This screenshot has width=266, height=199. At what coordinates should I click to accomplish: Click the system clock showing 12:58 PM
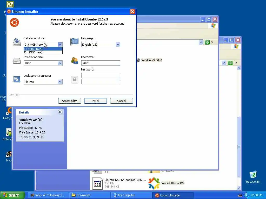[x=256, y=195]
